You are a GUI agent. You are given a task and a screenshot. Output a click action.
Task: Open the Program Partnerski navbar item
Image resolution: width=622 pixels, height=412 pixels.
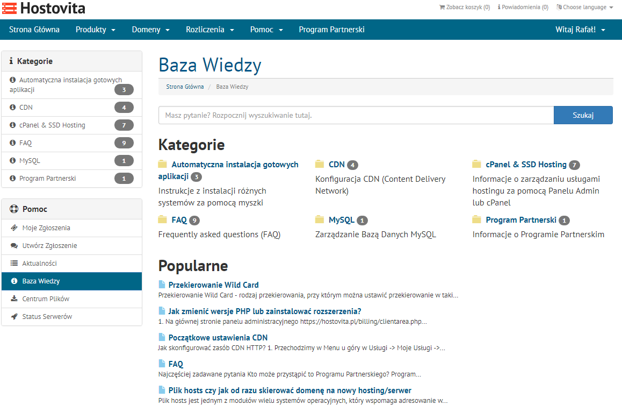[x=331, y=30]
